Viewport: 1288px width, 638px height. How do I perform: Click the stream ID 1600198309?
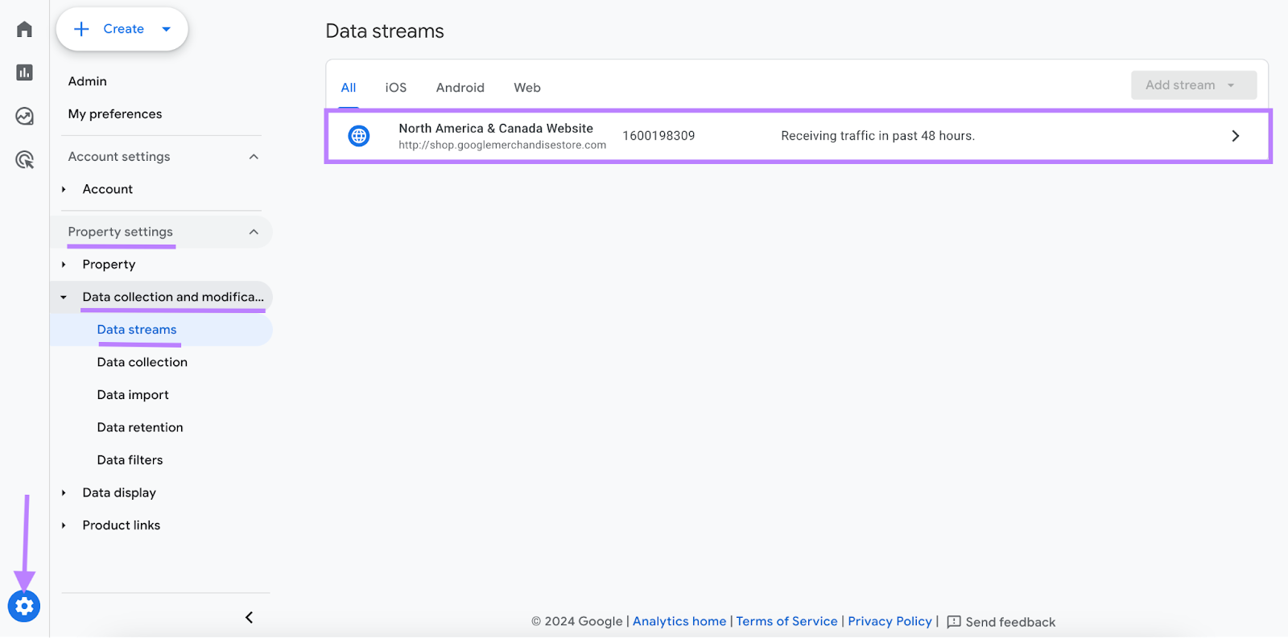point(658,136)
